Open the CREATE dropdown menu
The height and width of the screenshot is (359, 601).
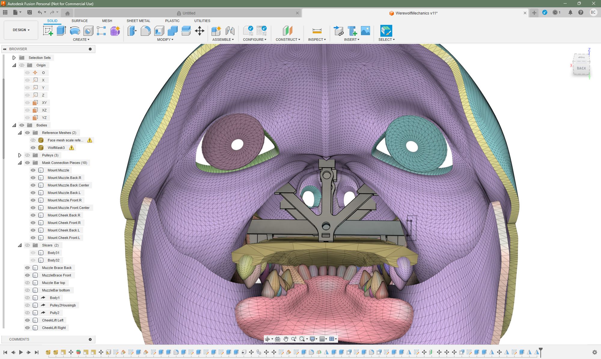(81, 40)
